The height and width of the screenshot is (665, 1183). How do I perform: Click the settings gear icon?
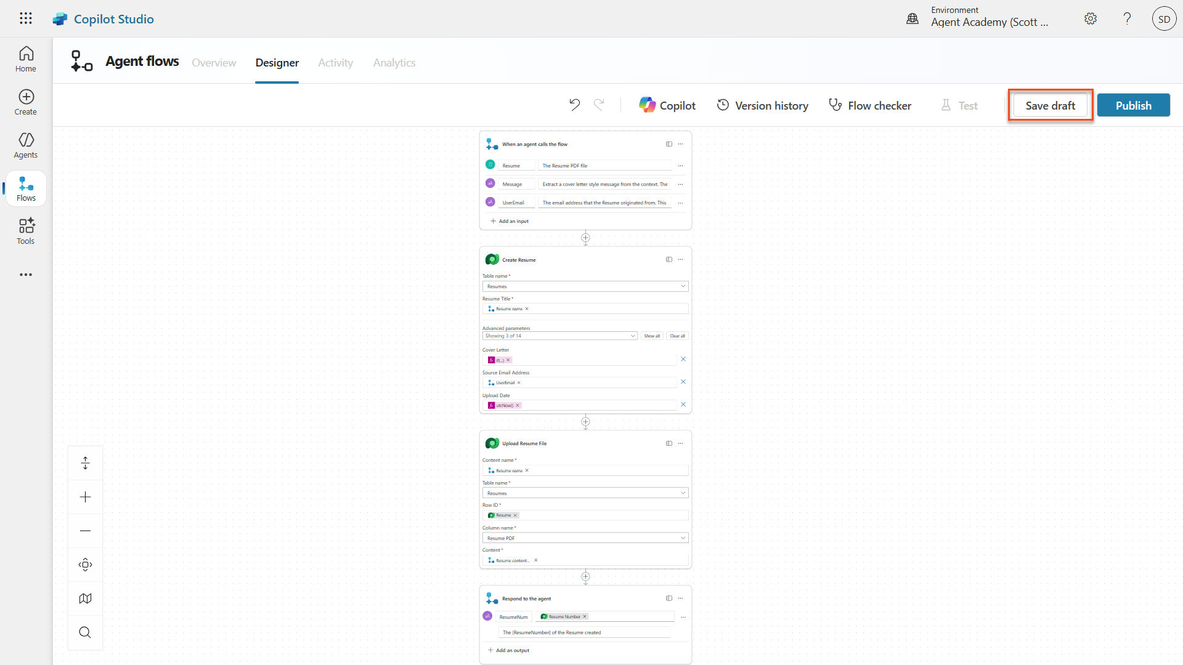pyautogui.click(x=1091, y=18)
